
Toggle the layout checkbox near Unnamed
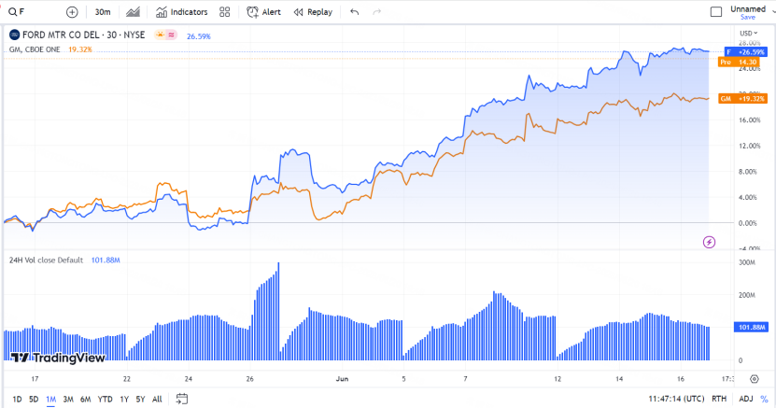tap(716, 12)
